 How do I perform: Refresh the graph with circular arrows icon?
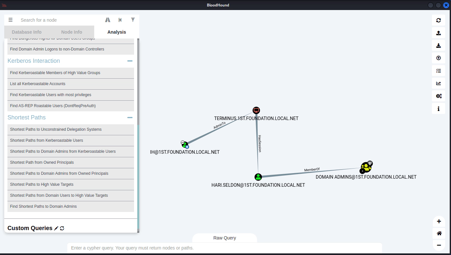pyautogui.click(x=438, y=20)
